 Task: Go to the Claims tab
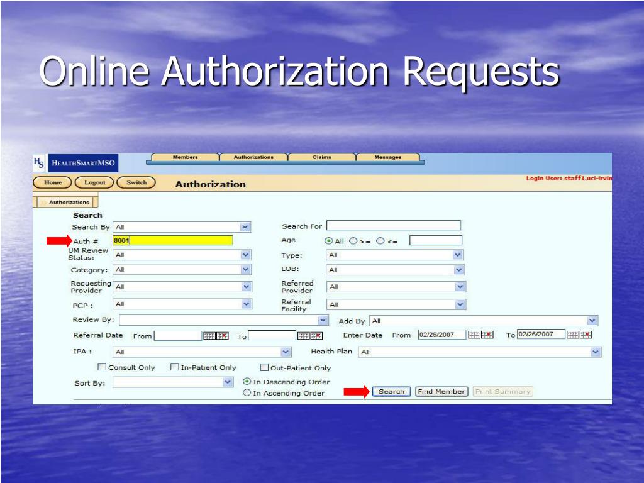tap(321, 157)
